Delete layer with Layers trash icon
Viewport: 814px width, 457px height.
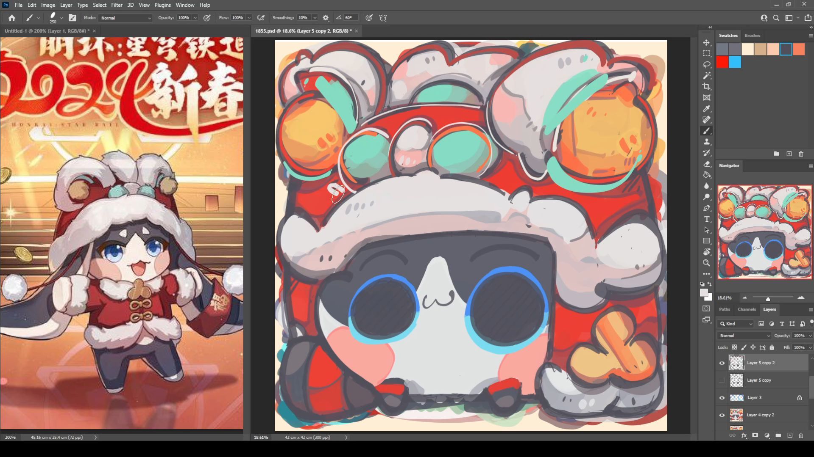[x=801, y=435]
